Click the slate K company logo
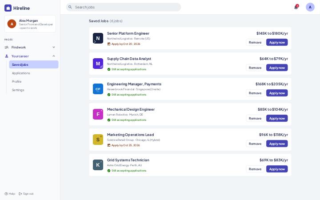320x200 pixels. 98,165
